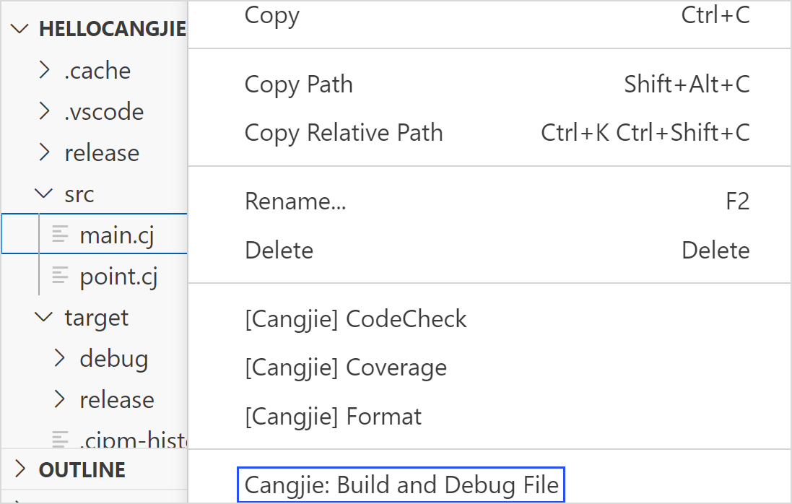Select [Cangjie] Coverage menu item
The height and width of the screenshot is (504, 792).
[x=346, y=368]
